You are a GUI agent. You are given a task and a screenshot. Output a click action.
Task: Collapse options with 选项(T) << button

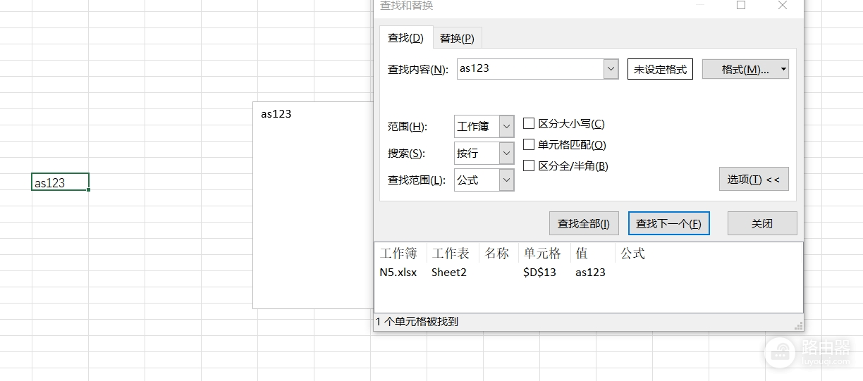coord(754,179)
